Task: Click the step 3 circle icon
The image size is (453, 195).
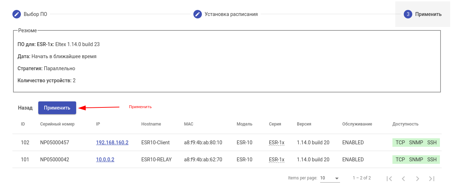Action: (408, 14)
